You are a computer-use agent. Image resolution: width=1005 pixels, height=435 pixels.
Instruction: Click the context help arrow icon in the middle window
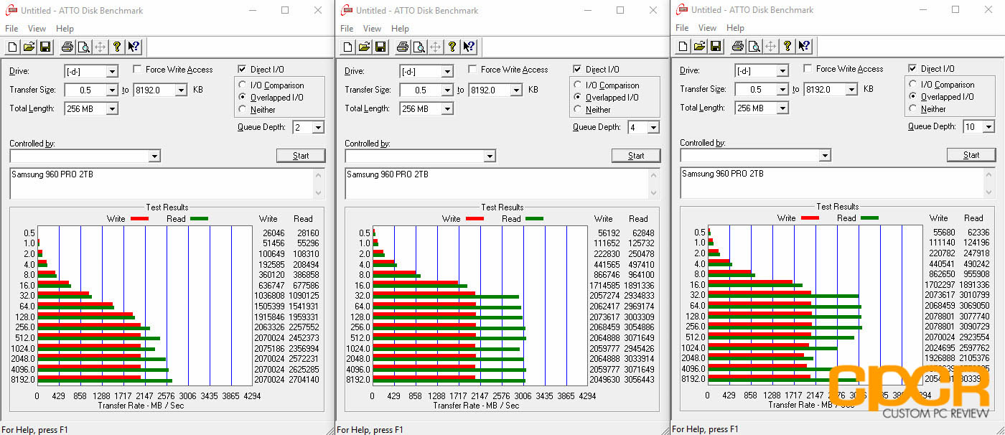(x=468, y=47)
